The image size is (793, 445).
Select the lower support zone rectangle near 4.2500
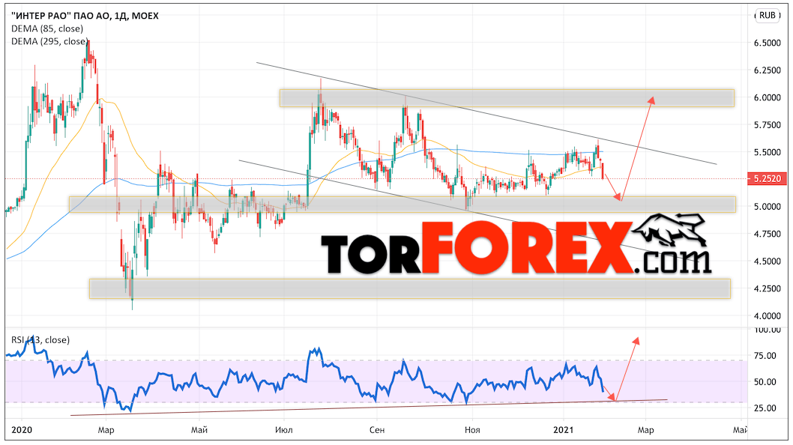point(410,288)
